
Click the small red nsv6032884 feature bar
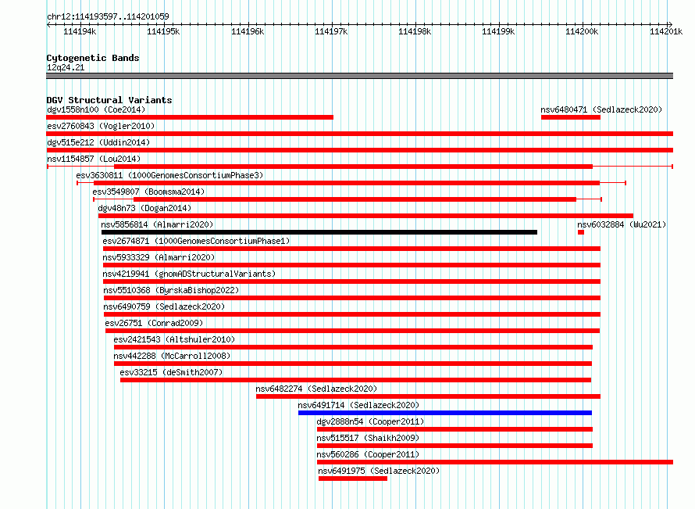(x=581, y=232)
